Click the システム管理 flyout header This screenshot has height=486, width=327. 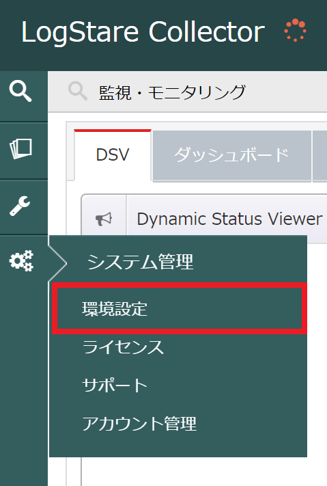point(140,262)
